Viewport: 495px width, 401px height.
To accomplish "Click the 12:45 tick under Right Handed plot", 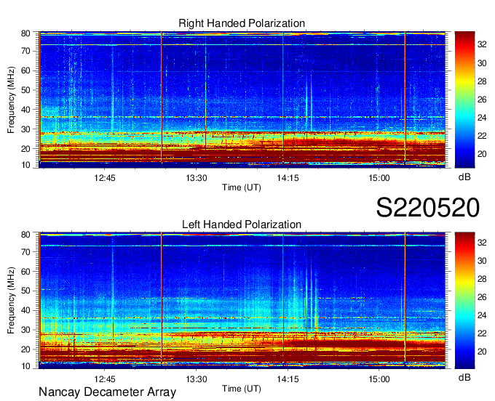I will [x=105, y=178].
